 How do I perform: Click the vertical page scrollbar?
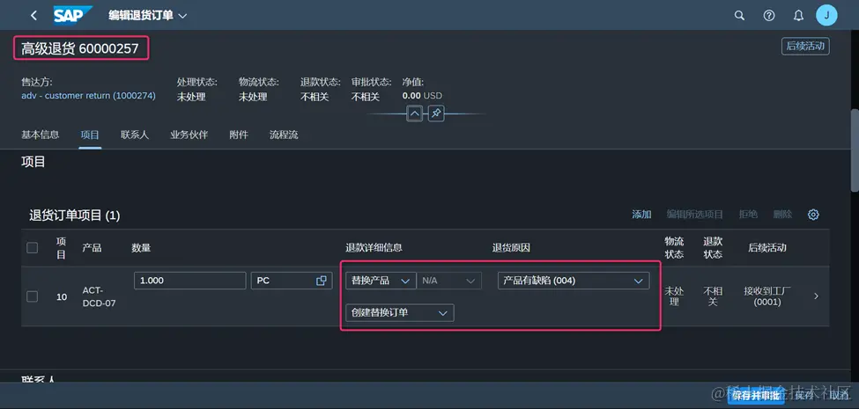[855, 150]
